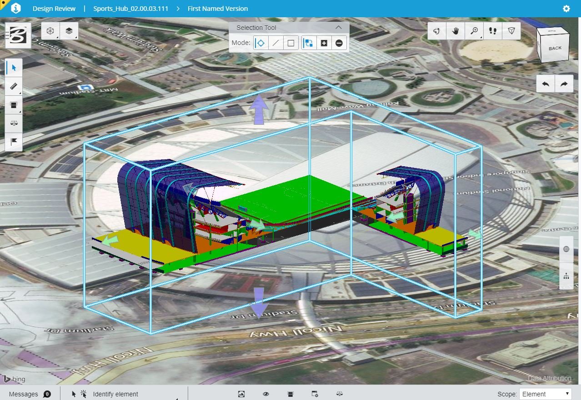Enable line selection mode
This screenshot has height=400, width=581.
pos(275,43)
